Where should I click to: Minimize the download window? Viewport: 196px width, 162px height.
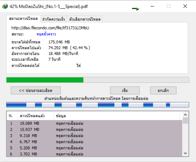coord(152,6)
